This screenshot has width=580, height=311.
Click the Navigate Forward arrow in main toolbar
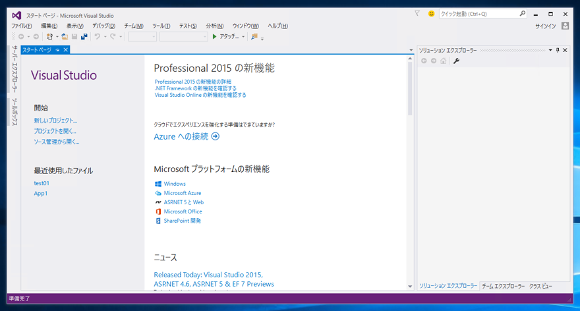click(x=36, y=37)
